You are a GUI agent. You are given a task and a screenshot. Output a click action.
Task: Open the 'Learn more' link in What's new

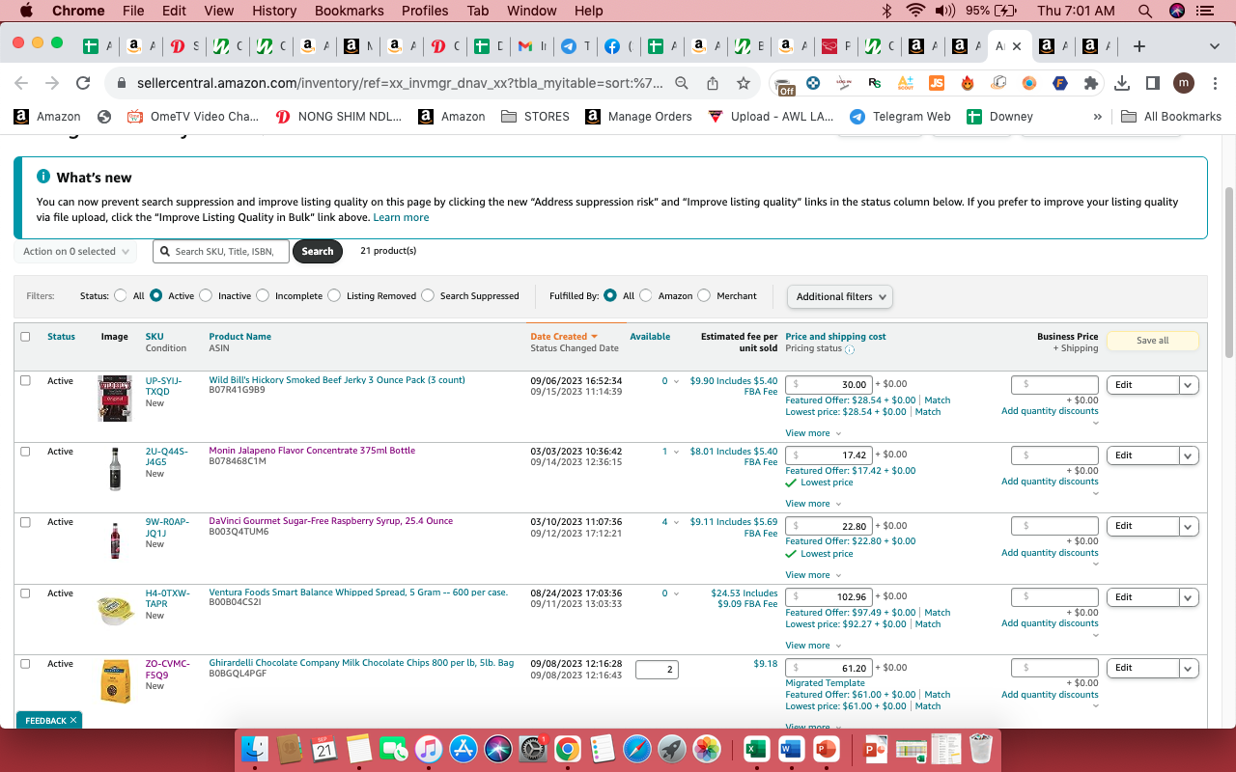401,218
